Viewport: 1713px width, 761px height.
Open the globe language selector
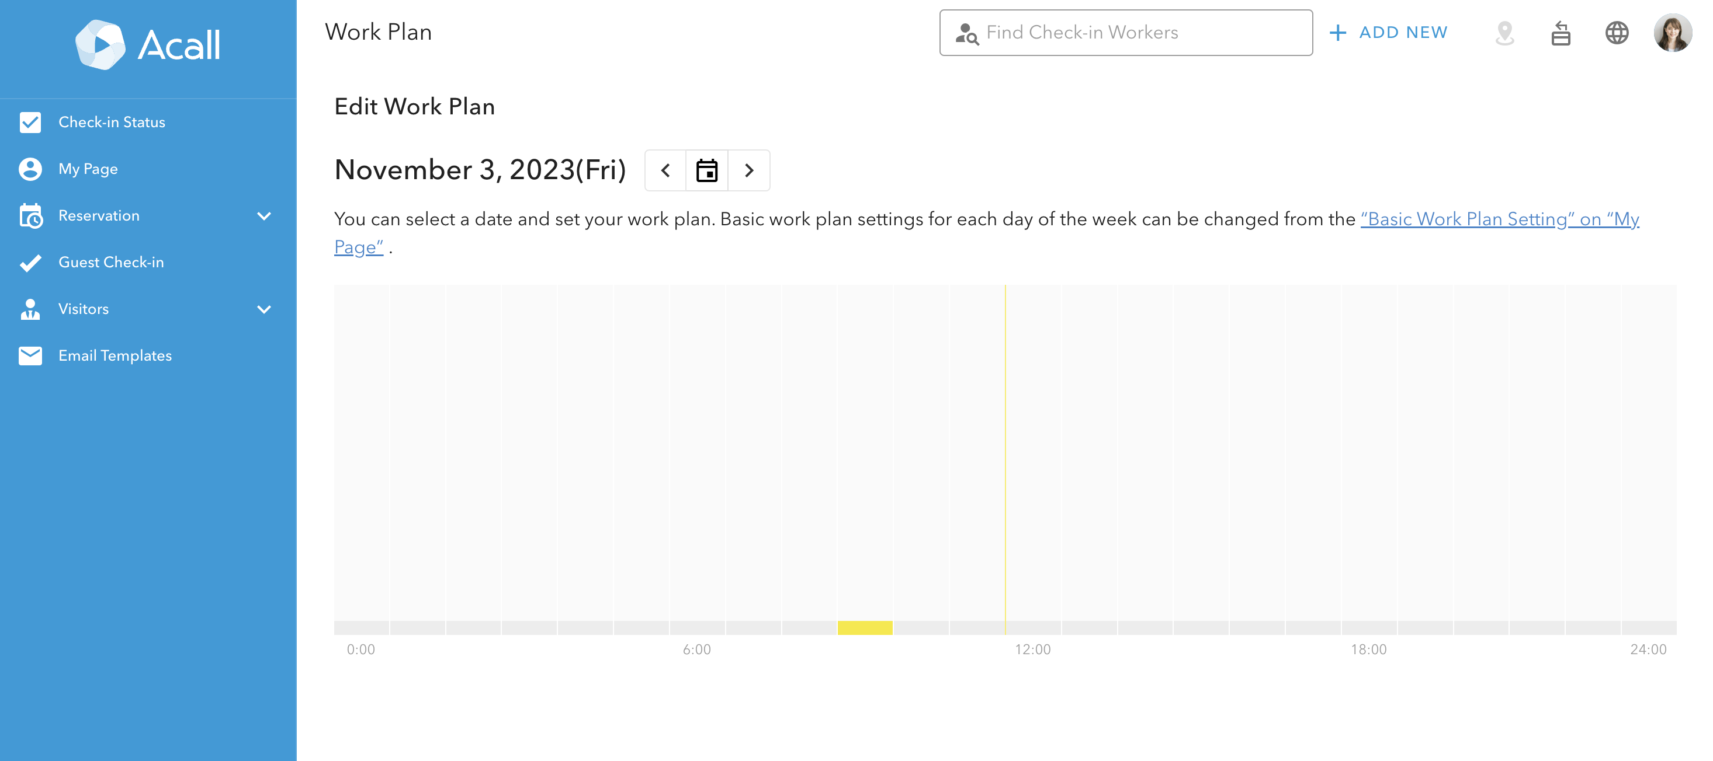click(x=1617, y=33)
